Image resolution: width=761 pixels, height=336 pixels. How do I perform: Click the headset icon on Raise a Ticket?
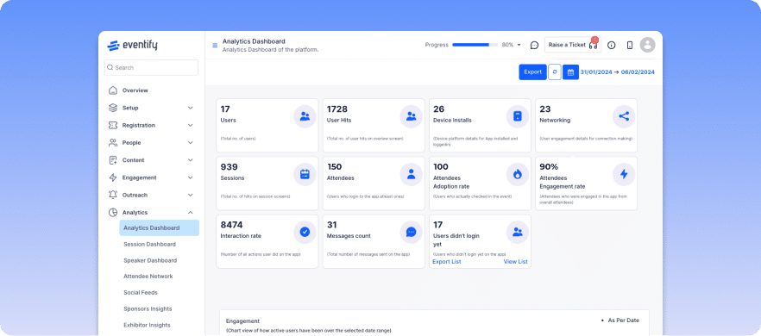593,45
